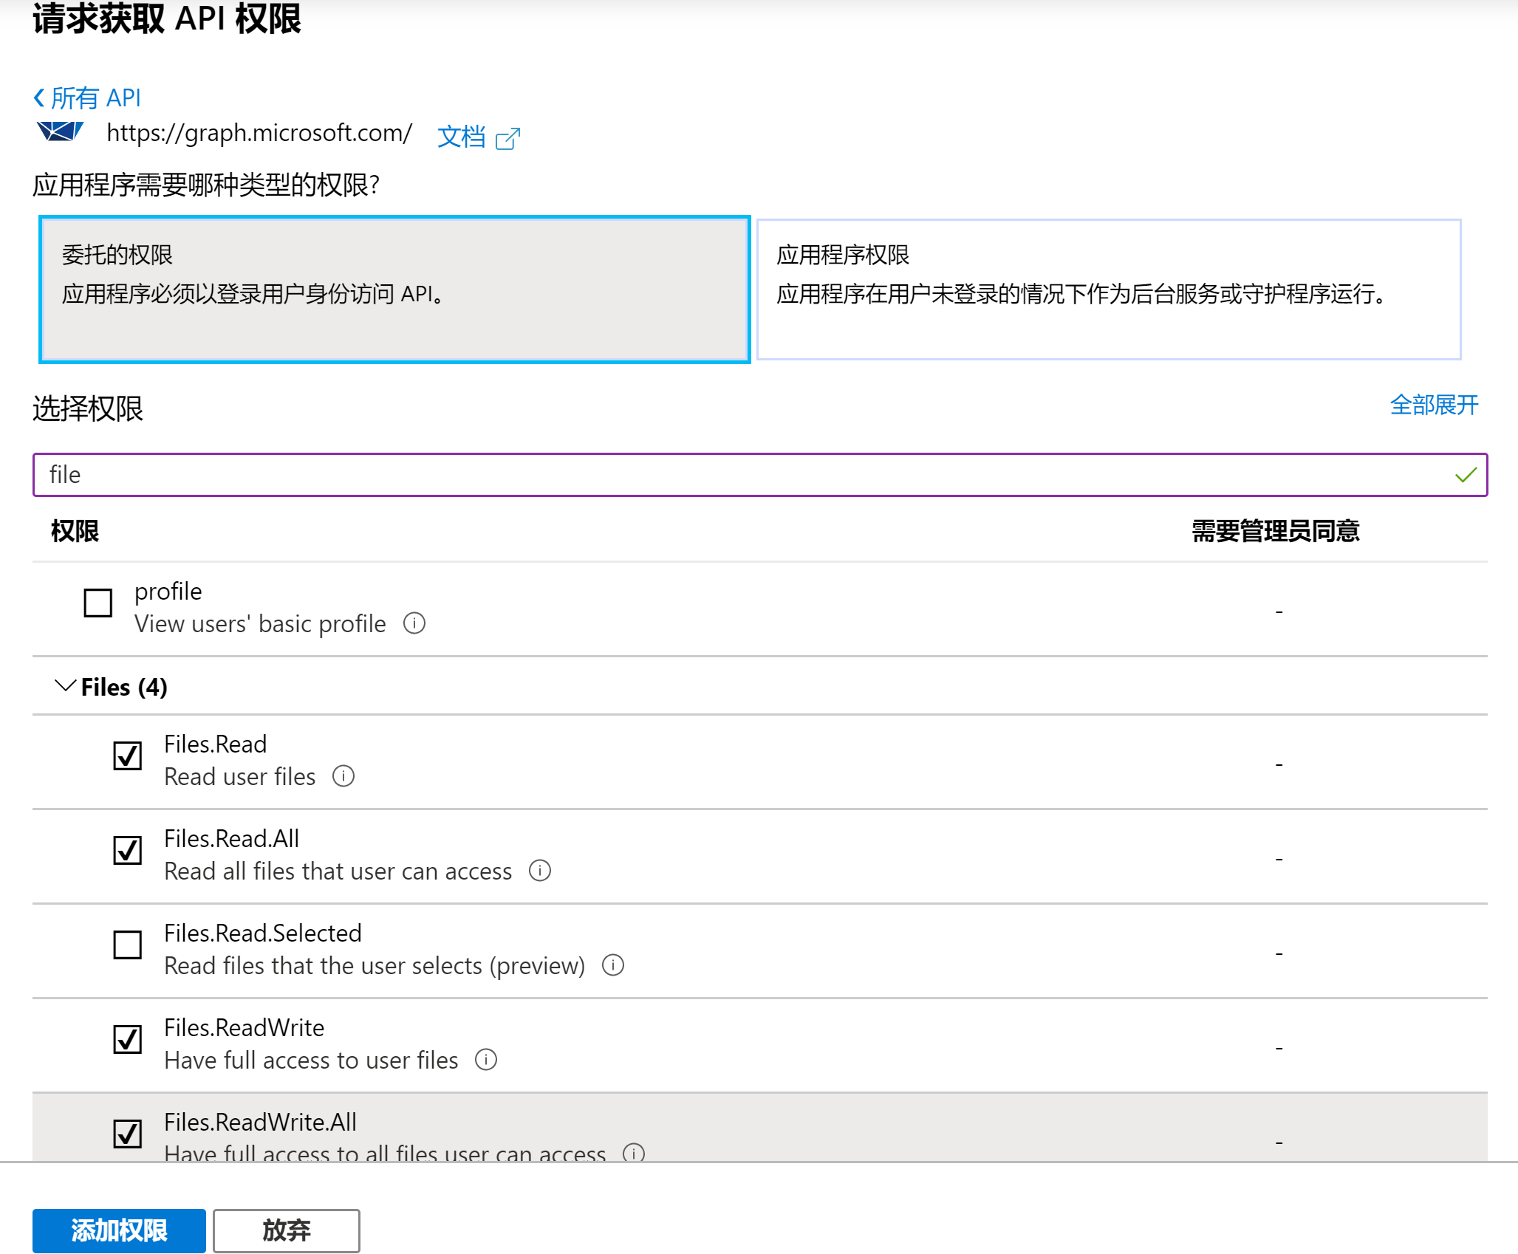1518x1254 pixels.
Task: Click the 权限 column header
Action: tap(75, 530)
